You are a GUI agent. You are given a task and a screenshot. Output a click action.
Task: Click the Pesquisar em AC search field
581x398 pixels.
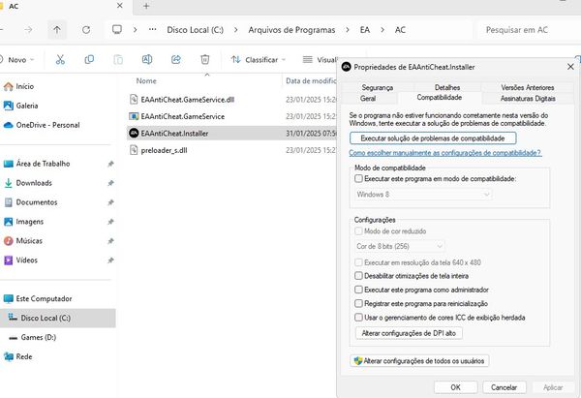tap(529, 30)
